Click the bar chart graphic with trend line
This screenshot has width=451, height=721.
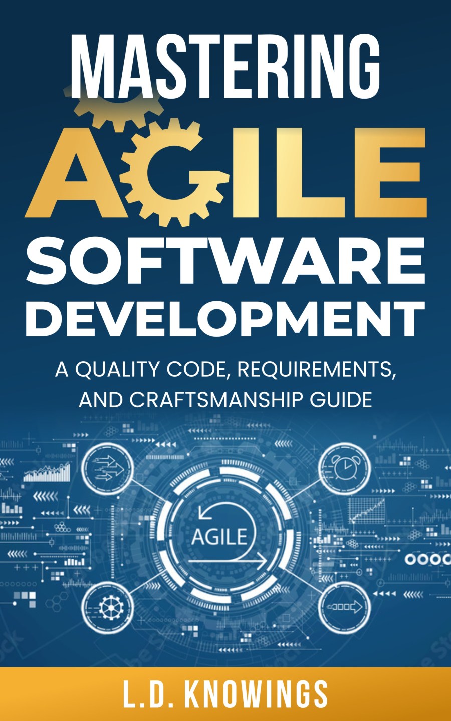(x=48, y=472)
